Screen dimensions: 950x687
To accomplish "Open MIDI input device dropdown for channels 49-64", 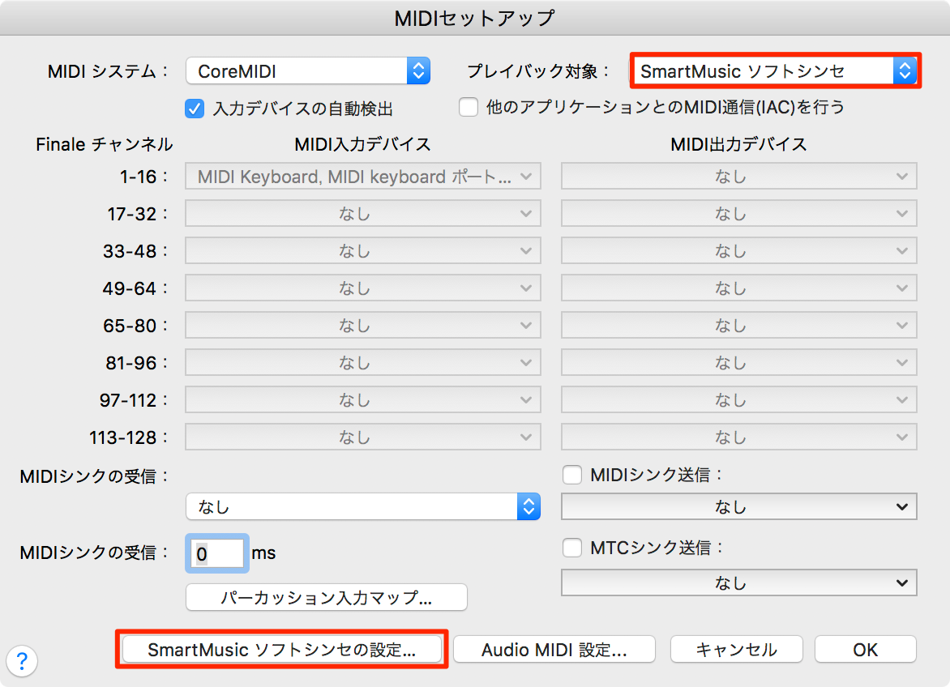I will pos(363,288).
